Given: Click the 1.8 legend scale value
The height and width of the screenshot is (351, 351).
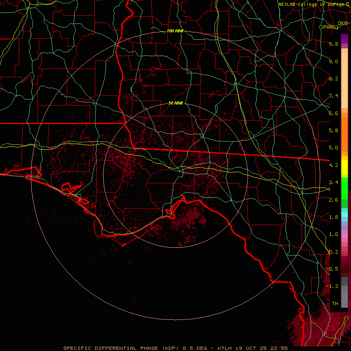Looking at the screenshot, I should [x=333, y=217].
